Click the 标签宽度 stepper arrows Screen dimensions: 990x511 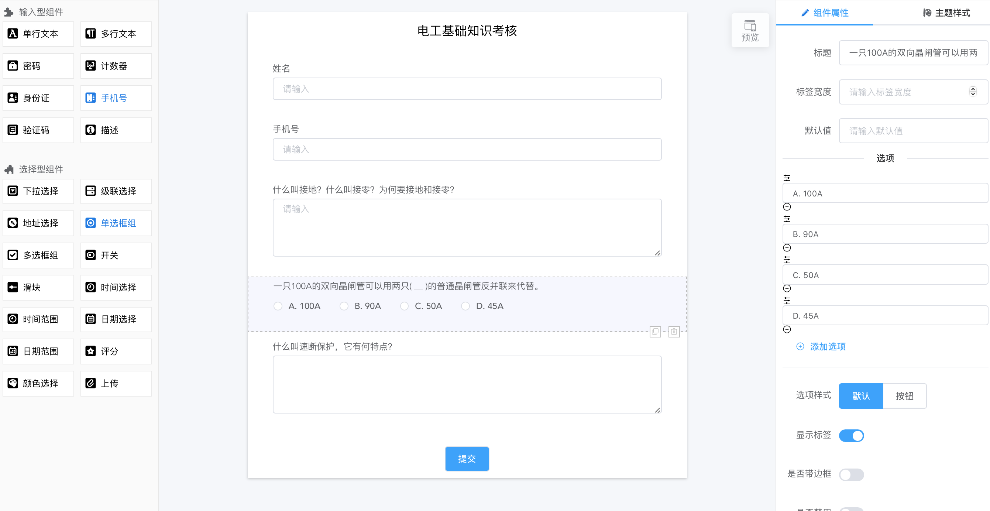(972, 92)
